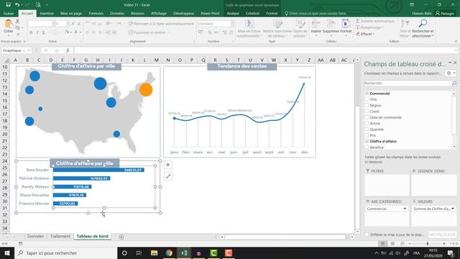Check the Client field checkbox

click(x=367, y=112)
